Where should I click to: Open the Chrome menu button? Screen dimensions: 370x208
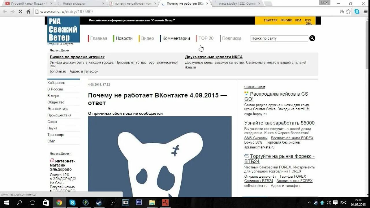coord(365,12)
